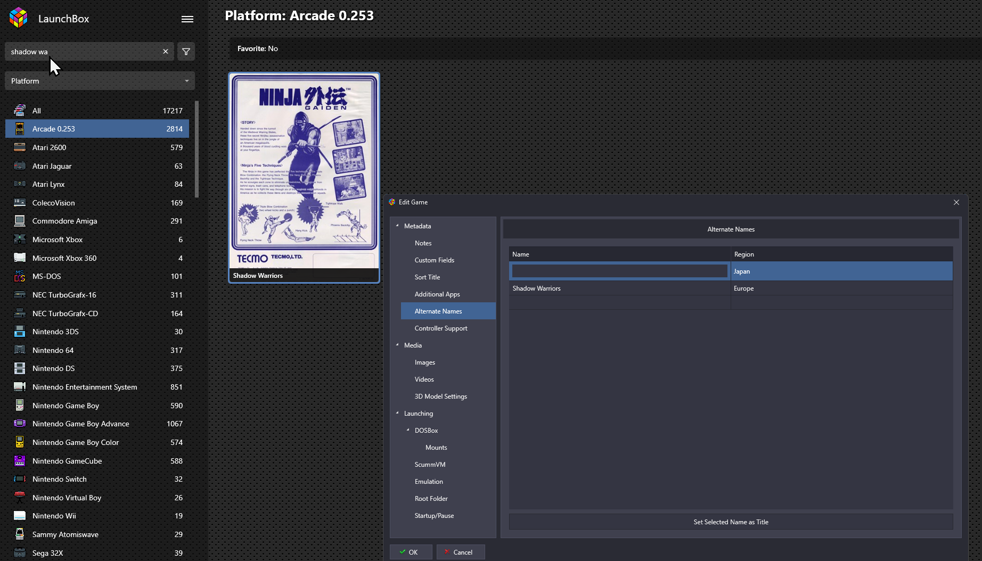The height and width of the screenshot is (561, 982).
Task: Open the Japan region dropdown cell
Action: click(x=841, y=271)
